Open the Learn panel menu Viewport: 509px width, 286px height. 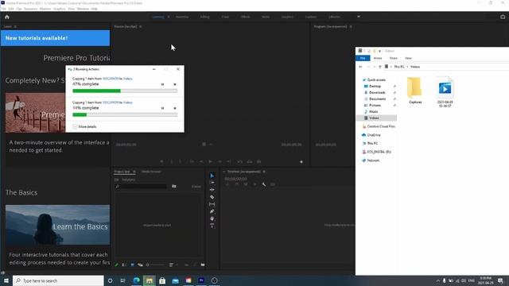point(15,26)
